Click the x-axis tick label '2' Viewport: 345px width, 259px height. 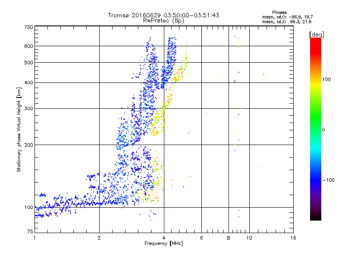click(99, 238)
